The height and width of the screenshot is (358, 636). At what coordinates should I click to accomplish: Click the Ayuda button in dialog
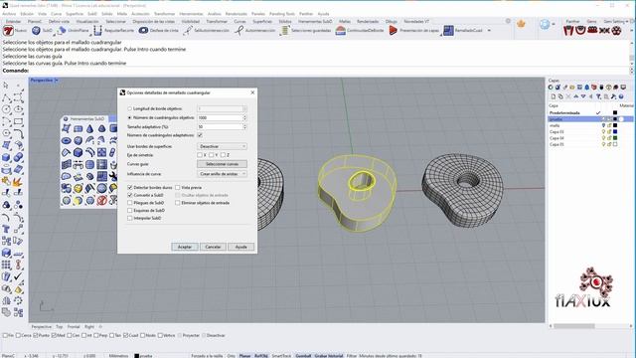(240, 247)
